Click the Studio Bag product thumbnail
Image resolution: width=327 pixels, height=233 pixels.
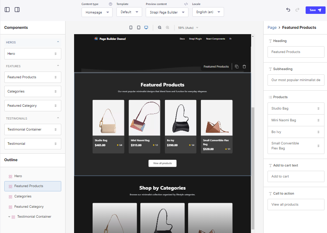tap(108, 118)
